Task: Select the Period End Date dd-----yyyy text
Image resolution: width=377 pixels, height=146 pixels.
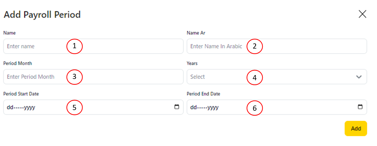Action: (x=204, y=107)
